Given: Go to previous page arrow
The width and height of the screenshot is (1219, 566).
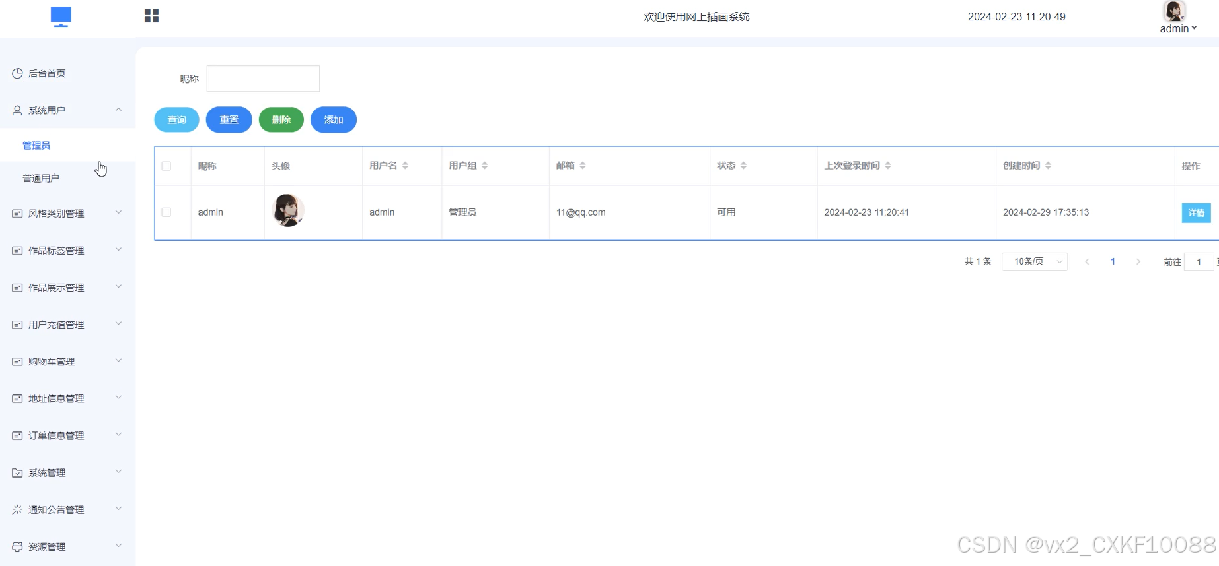Looking at the screenshot, I should [1087, 262].
